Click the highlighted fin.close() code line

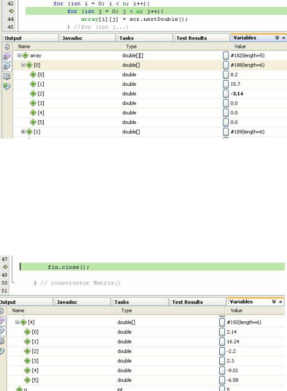point(152,267)
